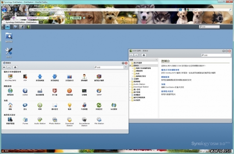Click the file browser button in the DSM taskbar
The height and width of the screenshot is (154, 234).
(x=15, y=27)
